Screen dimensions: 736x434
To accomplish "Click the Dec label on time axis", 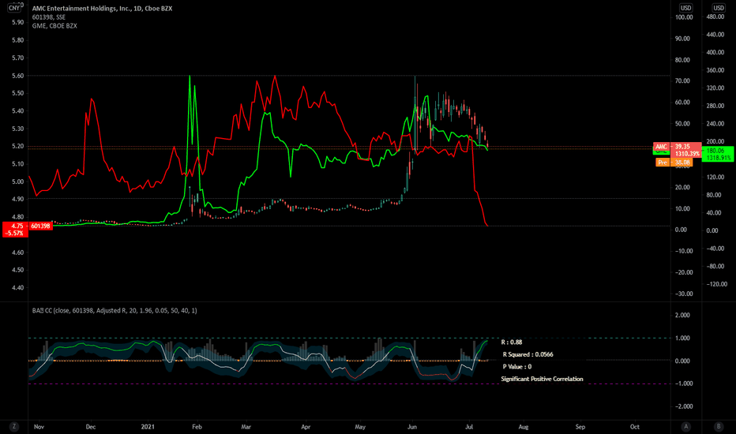I will coord(91,427).
